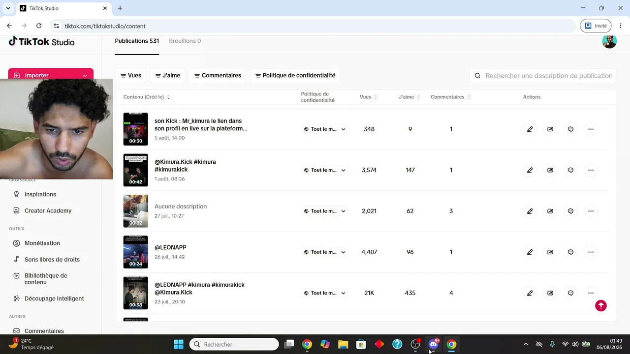The image size is (630, 354).
Task: Show hidden system tray icons
Action: tap(526, 344)
